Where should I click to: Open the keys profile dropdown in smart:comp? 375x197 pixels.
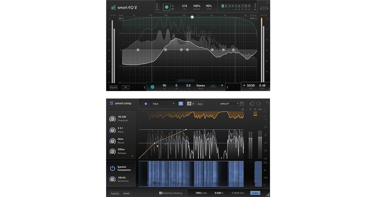tap(164, 103)
